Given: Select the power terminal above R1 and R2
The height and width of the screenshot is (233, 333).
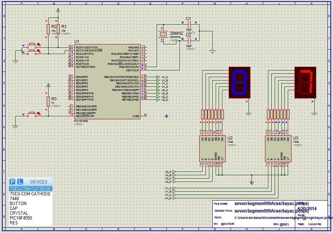Looking at the screenshot, I should tap(58, 10).
